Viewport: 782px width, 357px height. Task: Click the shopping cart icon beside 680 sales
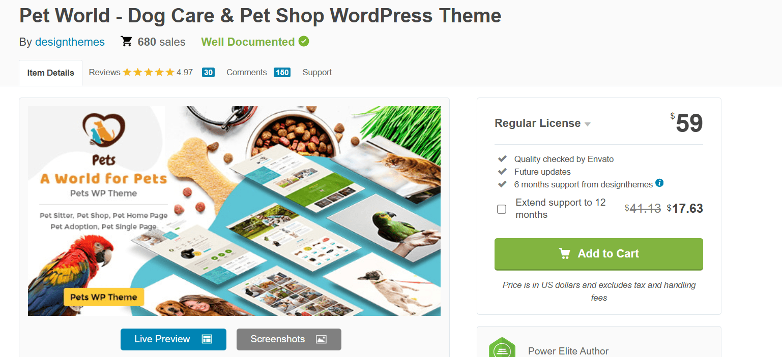pos(126,42)
